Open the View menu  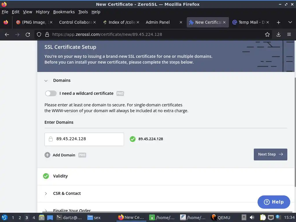[x=27, y=12]
